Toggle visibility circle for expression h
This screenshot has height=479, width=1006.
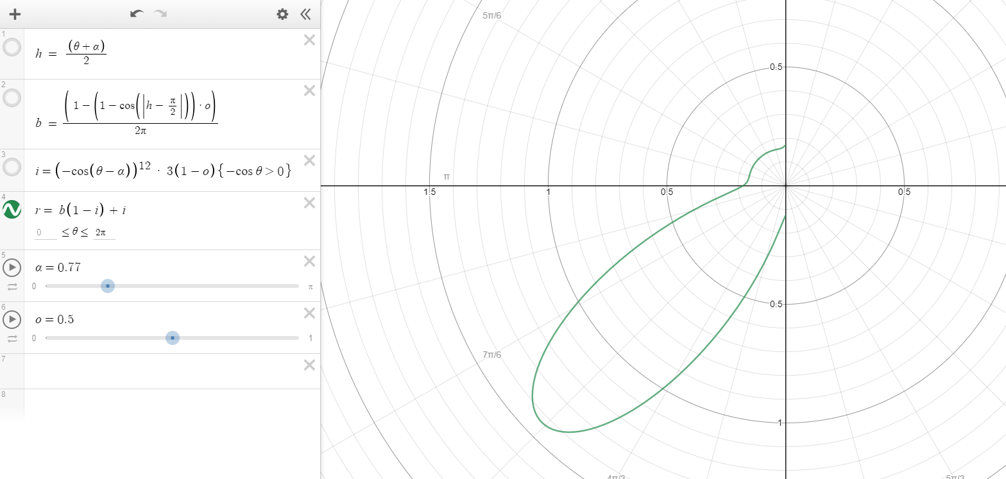point(12,47)
